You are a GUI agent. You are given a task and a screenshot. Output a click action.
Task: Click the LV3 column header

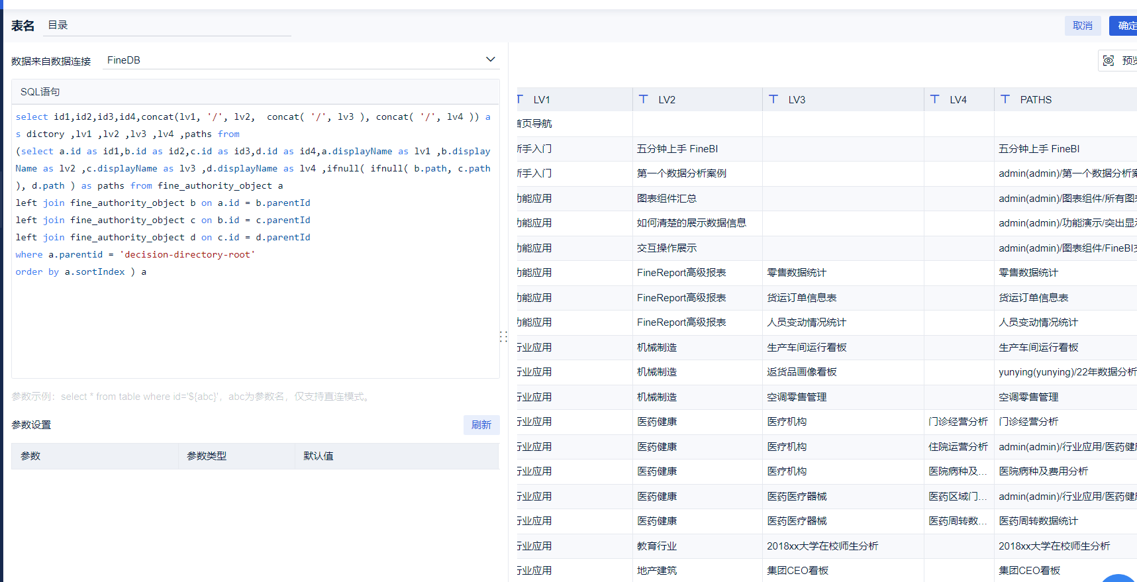843,99
